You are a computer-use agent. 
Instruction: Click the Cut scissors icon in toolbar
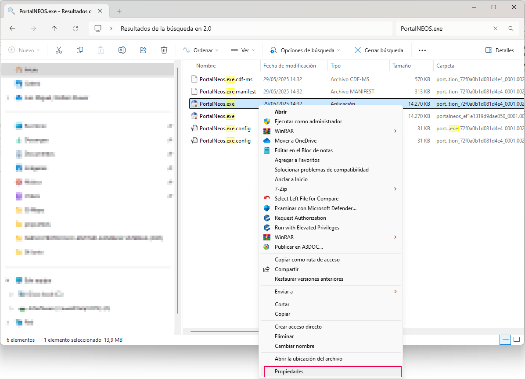click(x=58, y=50)
